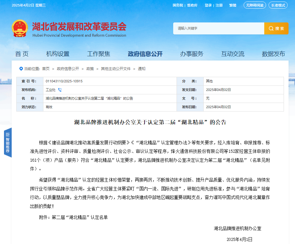This screenshot has height=244, width=295.
Task: Expand the 互动交流 navigation item
Action: click(233, 54)
